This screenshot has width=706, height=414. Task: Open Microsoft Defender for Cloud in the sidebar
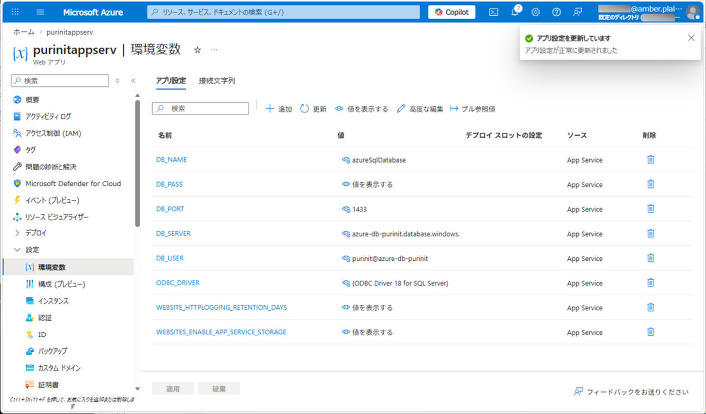pyautogui.click(x=72, y=183)
